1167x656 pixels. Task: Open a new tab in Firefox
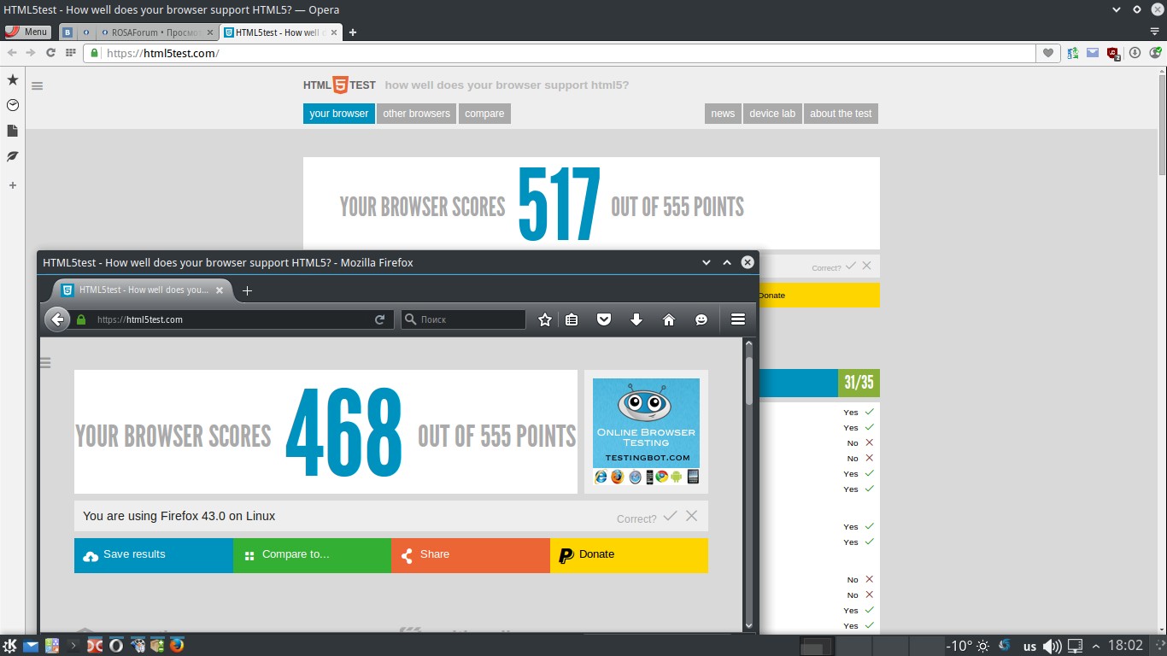point(247,290)
